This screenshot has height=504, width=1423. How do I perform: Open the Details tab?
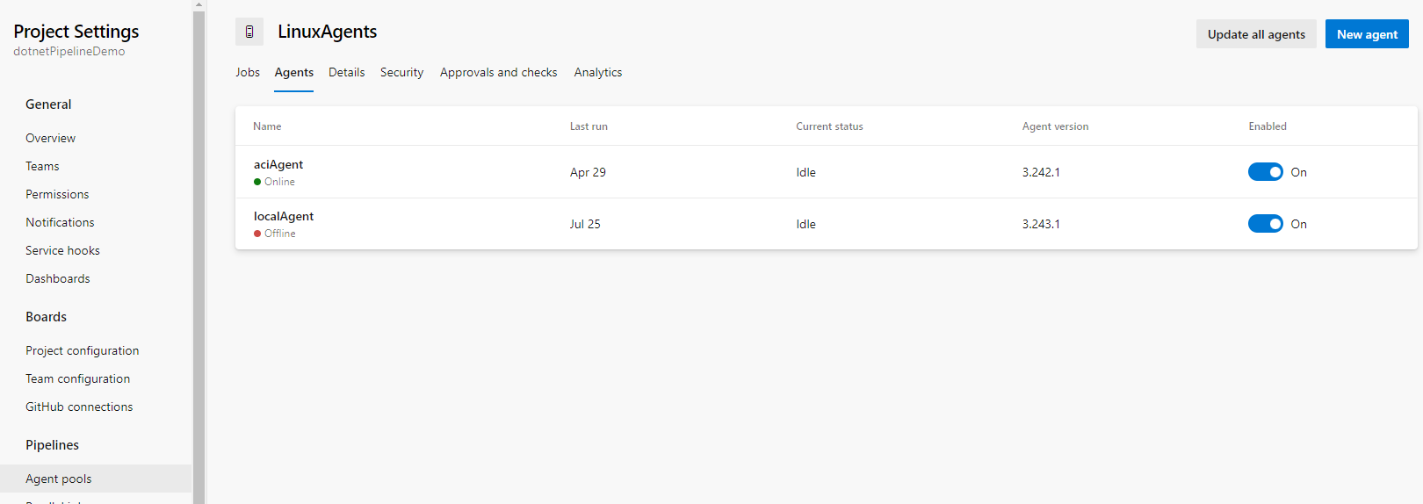(346, 72)
